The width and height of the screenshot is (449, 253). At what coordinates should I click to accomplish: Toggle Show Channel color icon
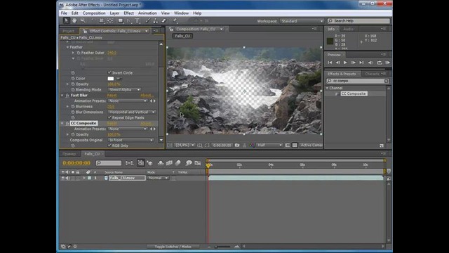pyautogui.click(x=251, y=145)
